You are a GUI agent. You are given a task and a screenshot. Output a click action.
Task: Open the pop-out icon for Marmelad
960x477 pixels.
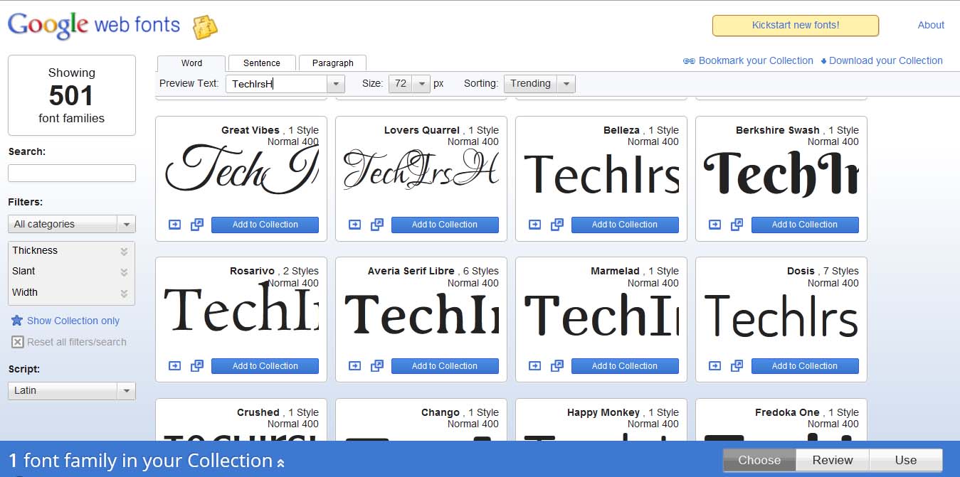pyautogui.click(x=557, y=365)
